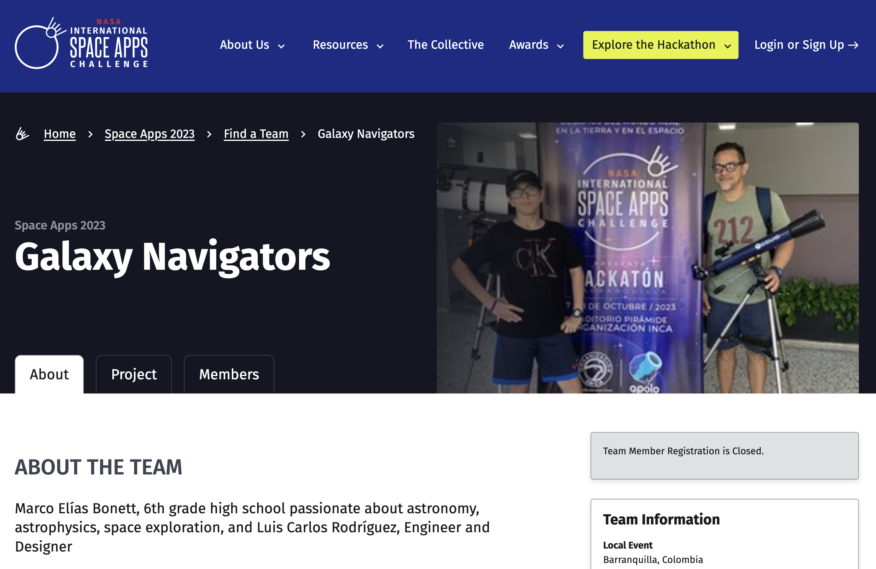Switch to the Members tab
Screen dimensions: 876x569
[229, 374]
